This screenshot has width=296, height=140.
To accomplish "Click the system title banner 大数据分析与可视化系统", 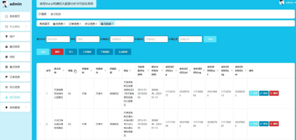I will (x=66, y=4).
